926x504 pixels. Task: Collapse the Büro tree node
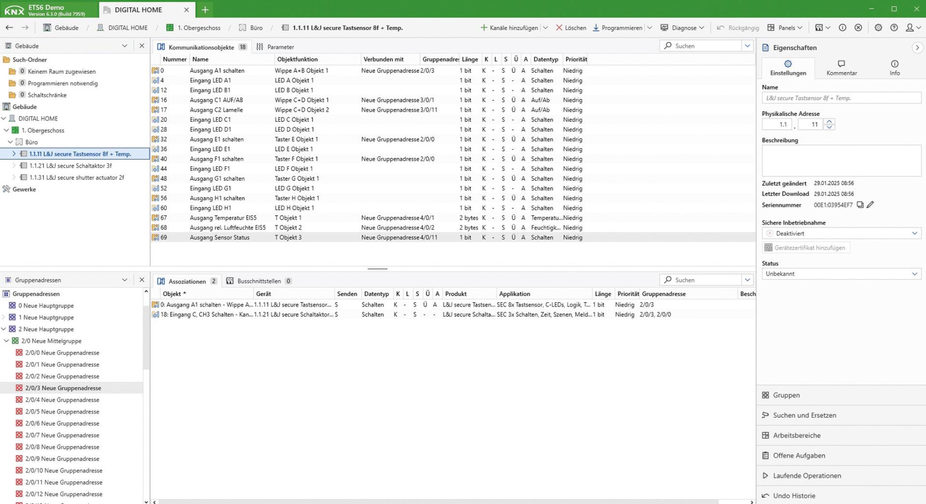(10, 142)
